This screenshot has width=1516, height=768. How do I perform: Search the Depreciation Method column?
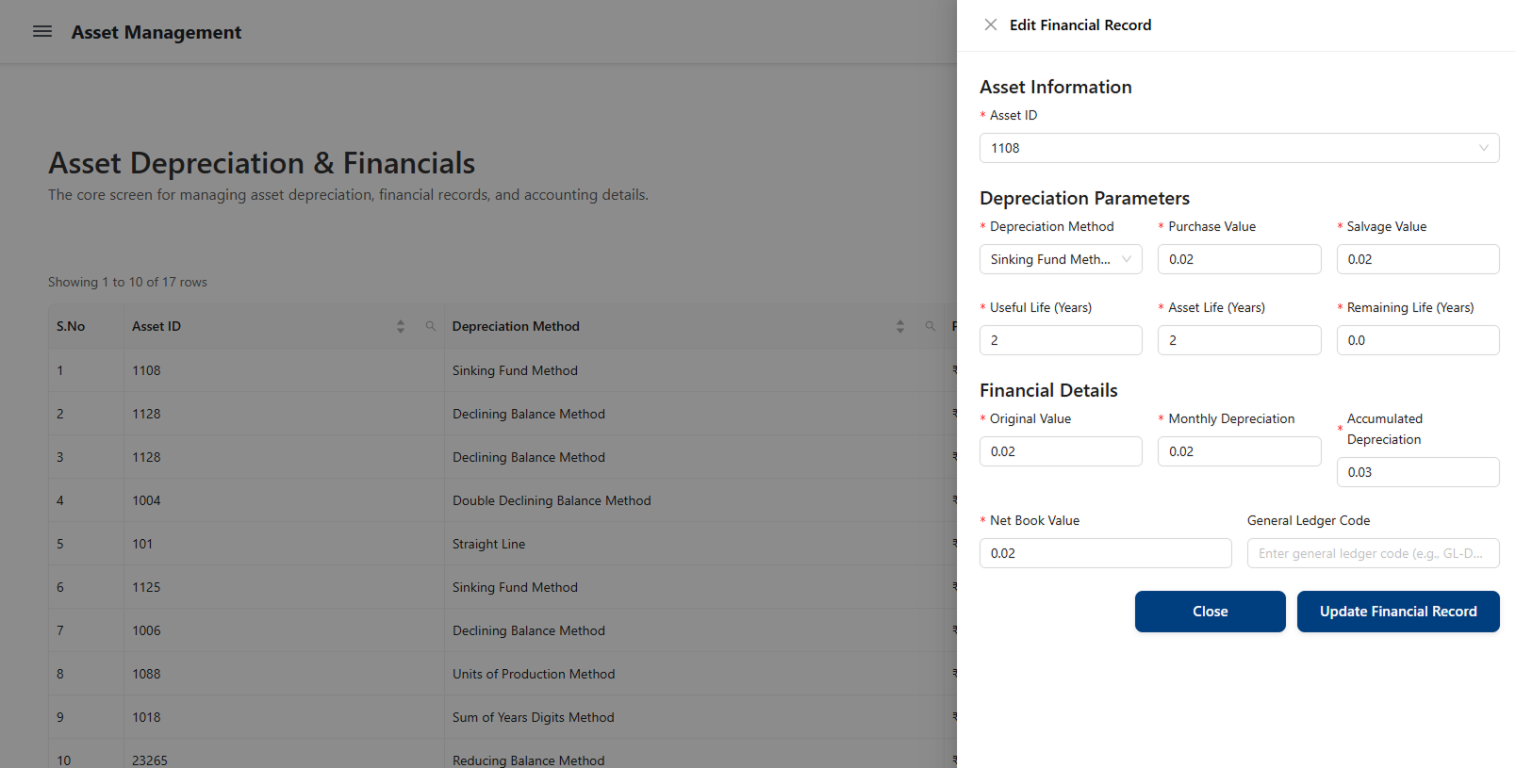pyautogui.click(x=931, y=326)
